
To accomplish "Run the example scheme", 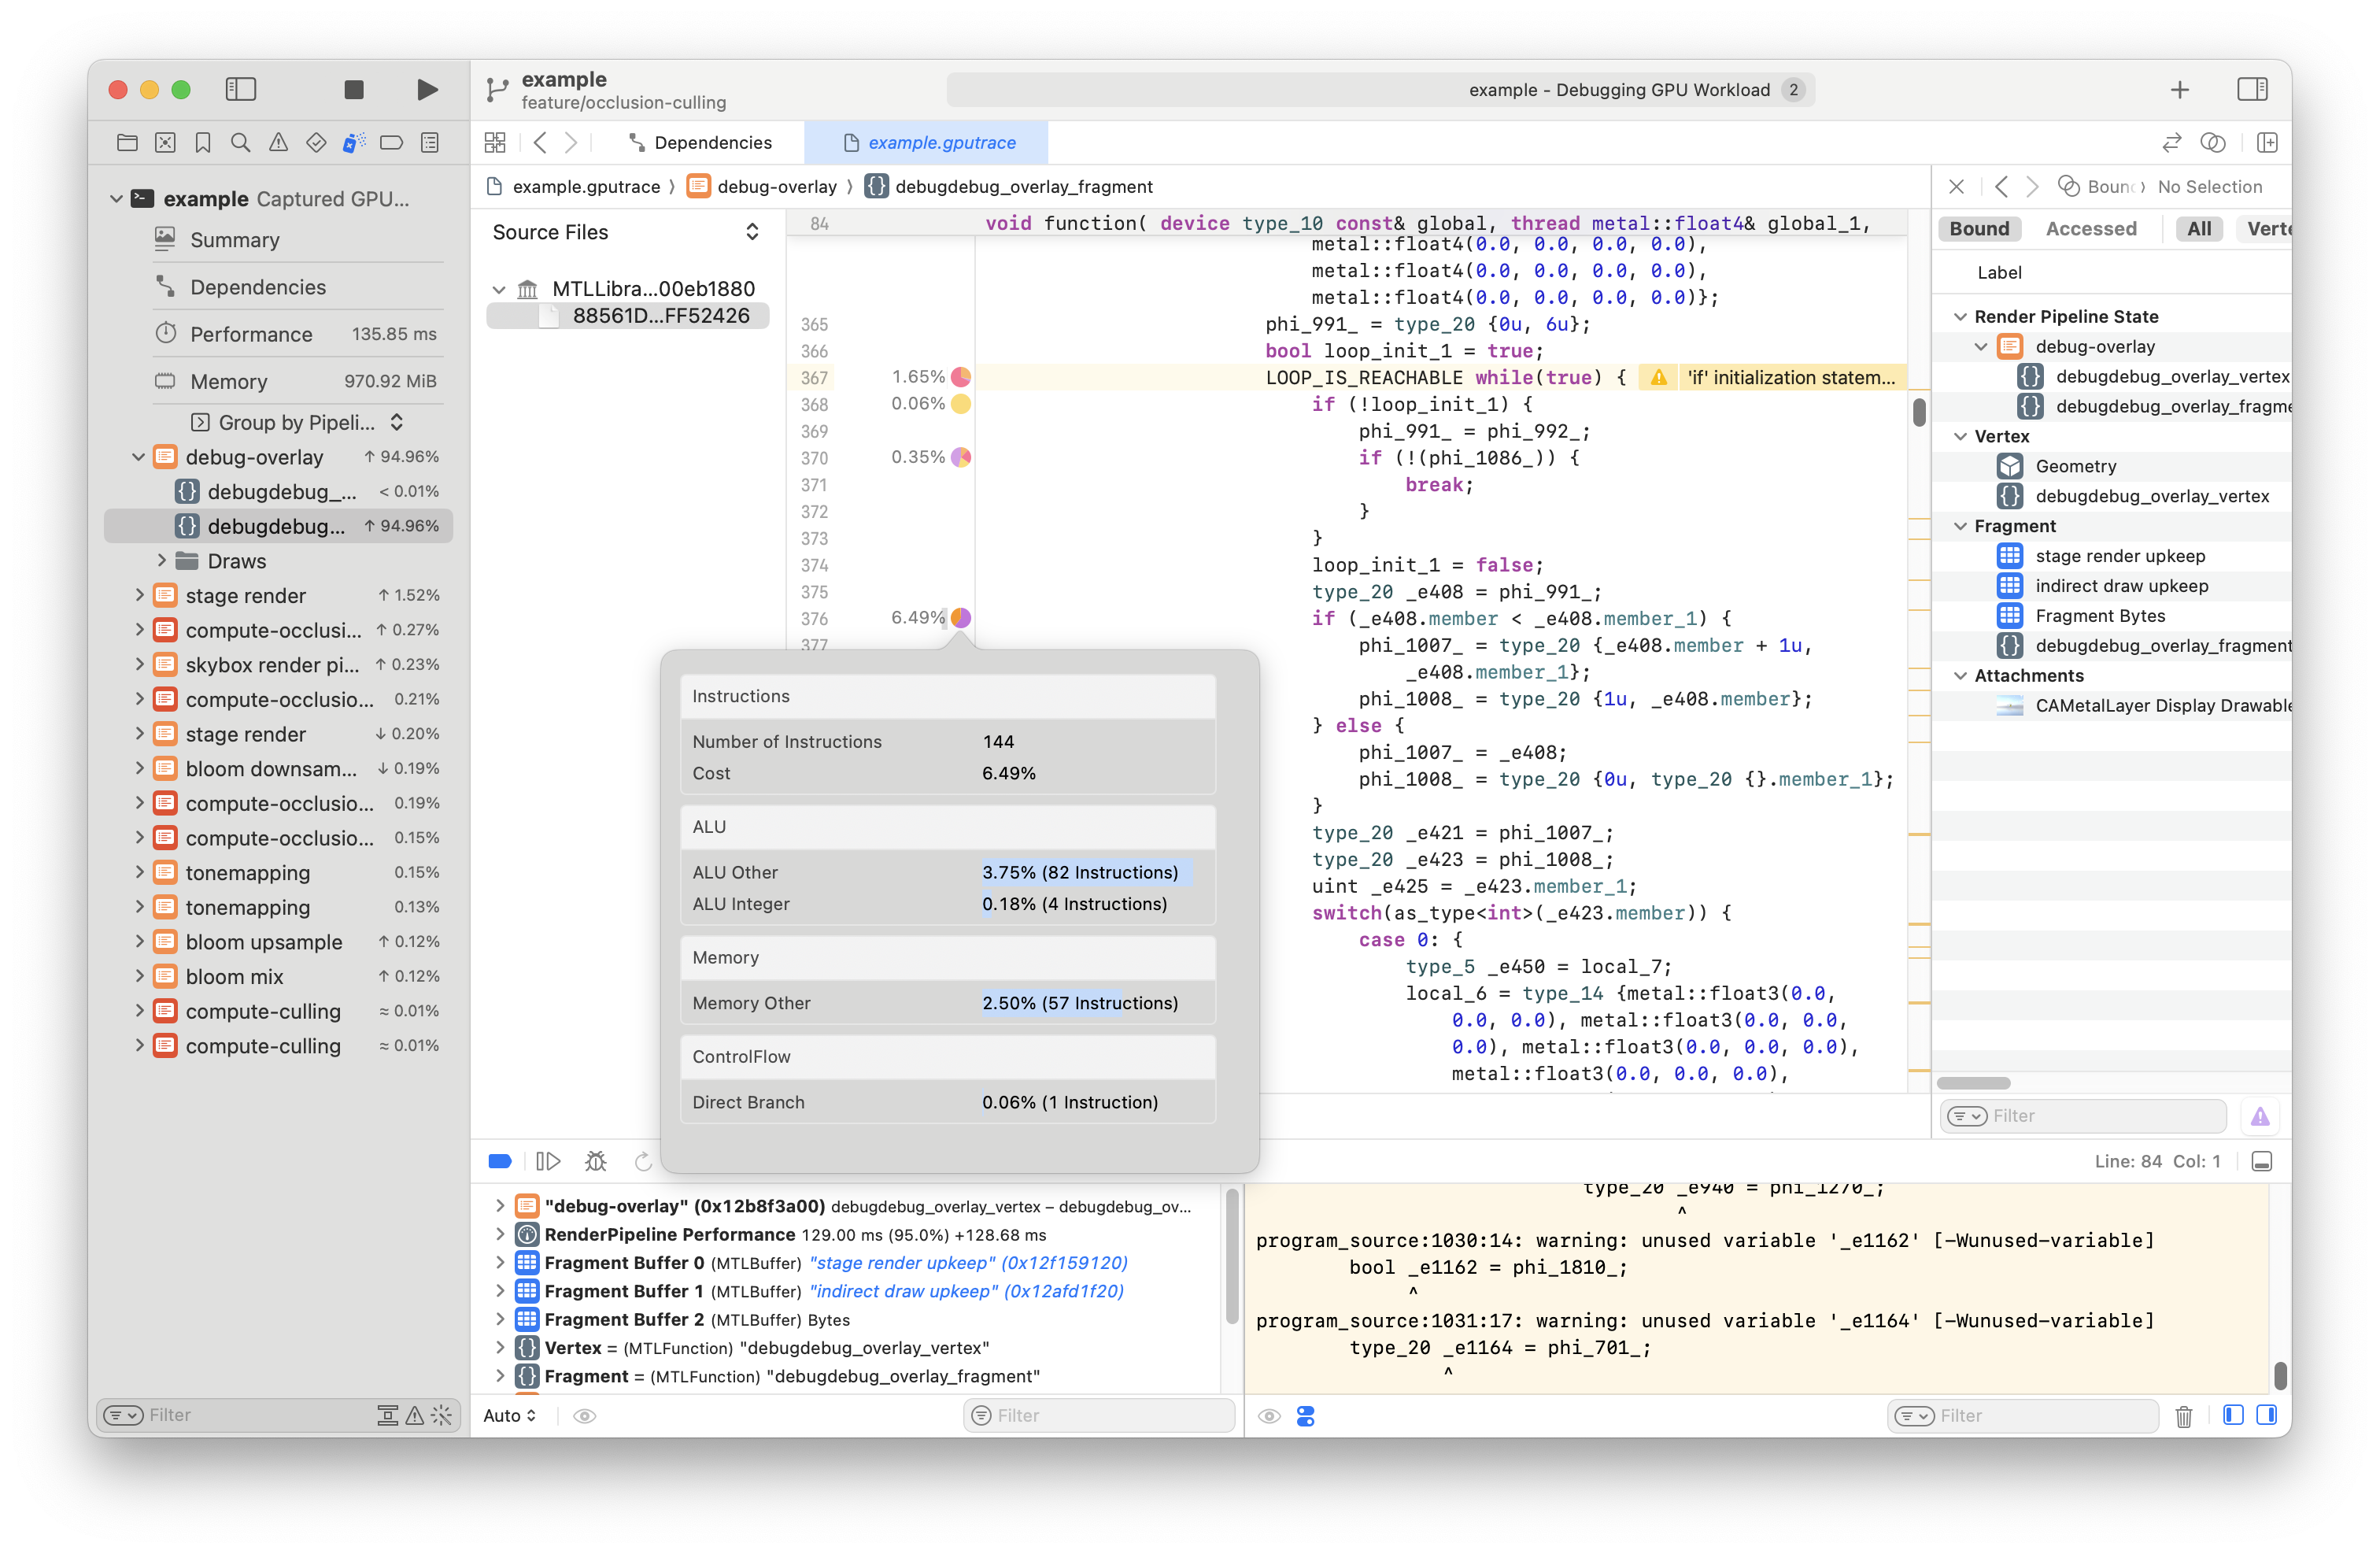I will [427, 89].
